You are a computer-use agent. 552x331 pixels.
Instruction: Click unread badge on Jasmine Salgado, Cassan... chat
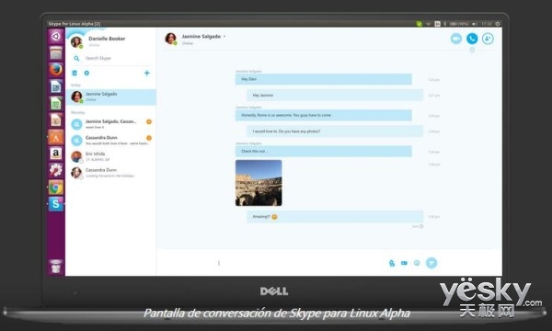(149, 121)
